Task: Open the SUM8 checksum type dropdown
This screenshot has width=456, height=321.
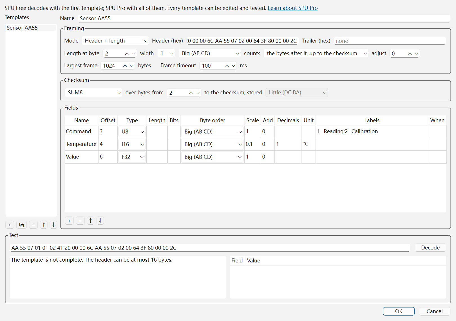Action: point(93,93)
